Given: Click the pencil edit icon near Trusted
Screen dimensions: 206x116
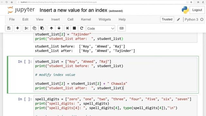Looking at the screenshot, I should point(178,19).
